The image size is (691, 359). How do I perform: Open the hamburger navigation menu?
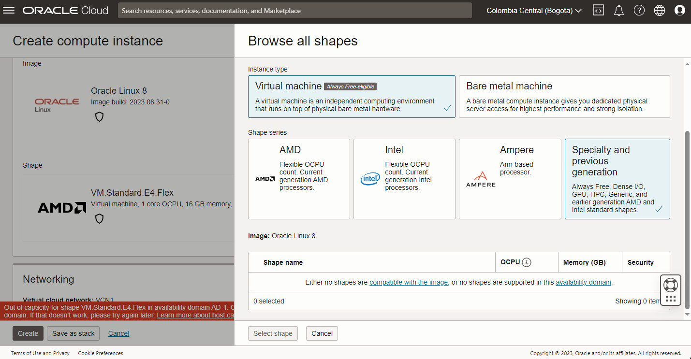pyautogui.click(x=9, y=11)
